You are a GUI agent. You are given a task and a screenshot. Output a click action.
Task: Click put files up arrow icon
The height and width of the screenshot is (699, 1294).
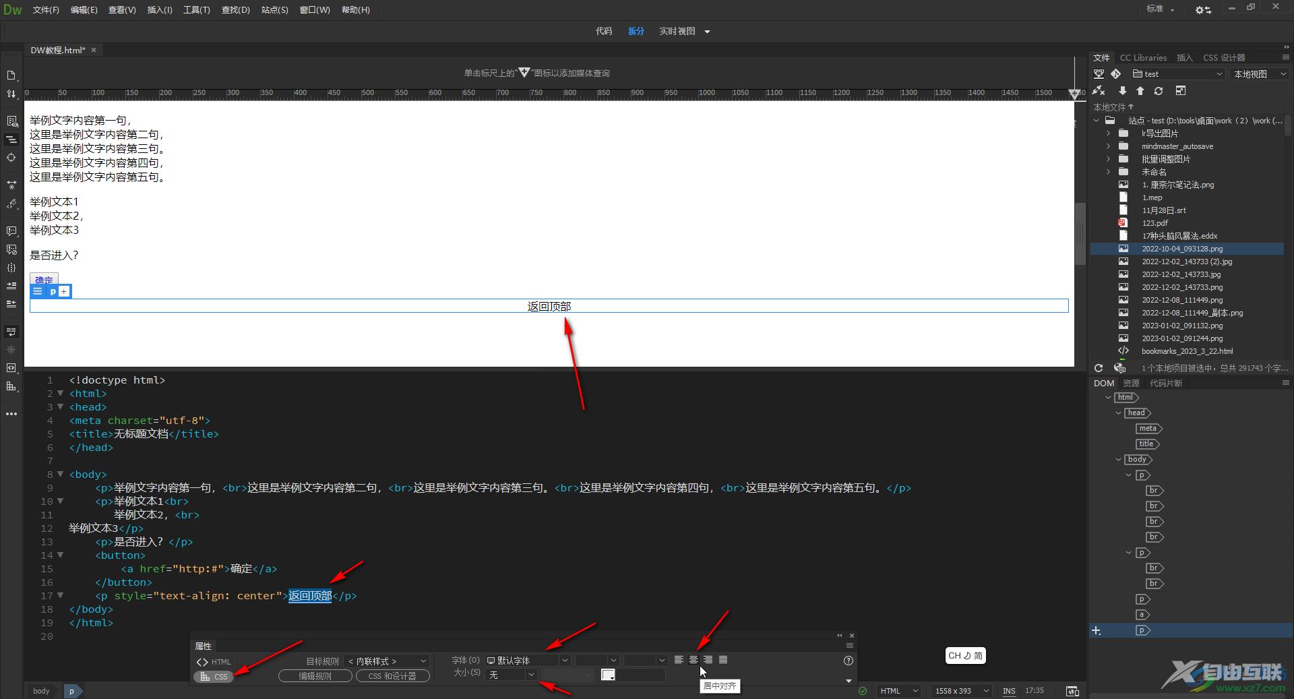click(1140, 90)
